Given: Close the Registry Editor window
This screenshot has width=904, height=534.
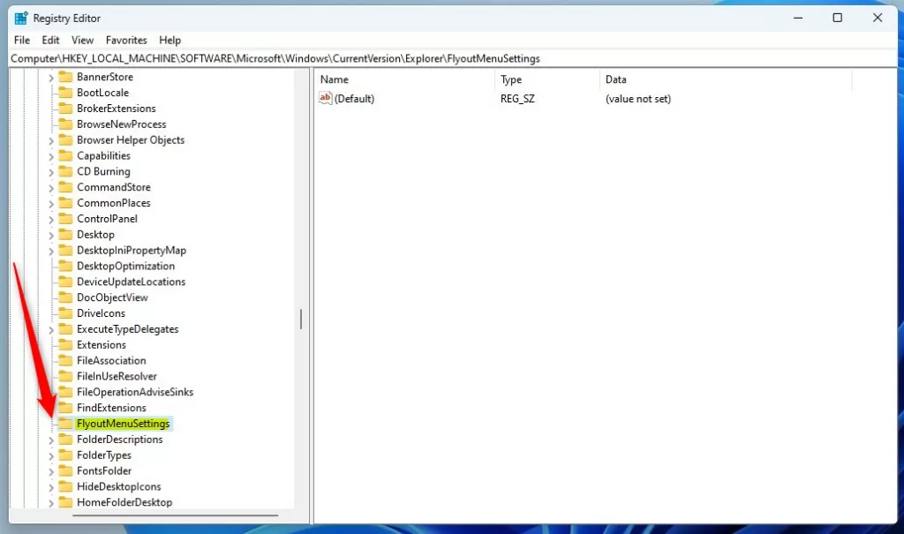Looking at the screenshot, I should pyautogui.click(x=878, y=18).
